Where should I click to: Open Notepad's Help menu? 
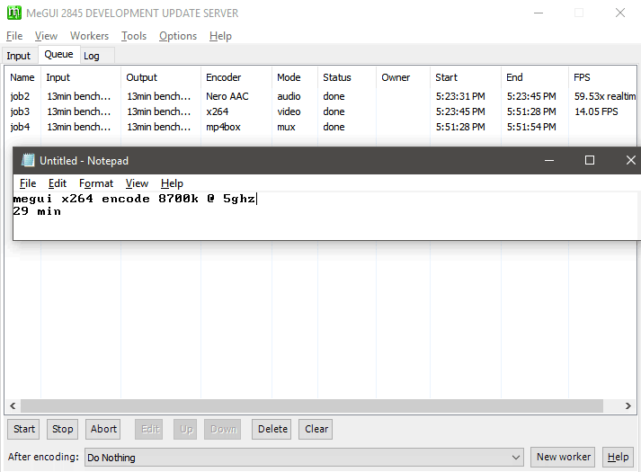pyautogui.click(x=172, y=183)
